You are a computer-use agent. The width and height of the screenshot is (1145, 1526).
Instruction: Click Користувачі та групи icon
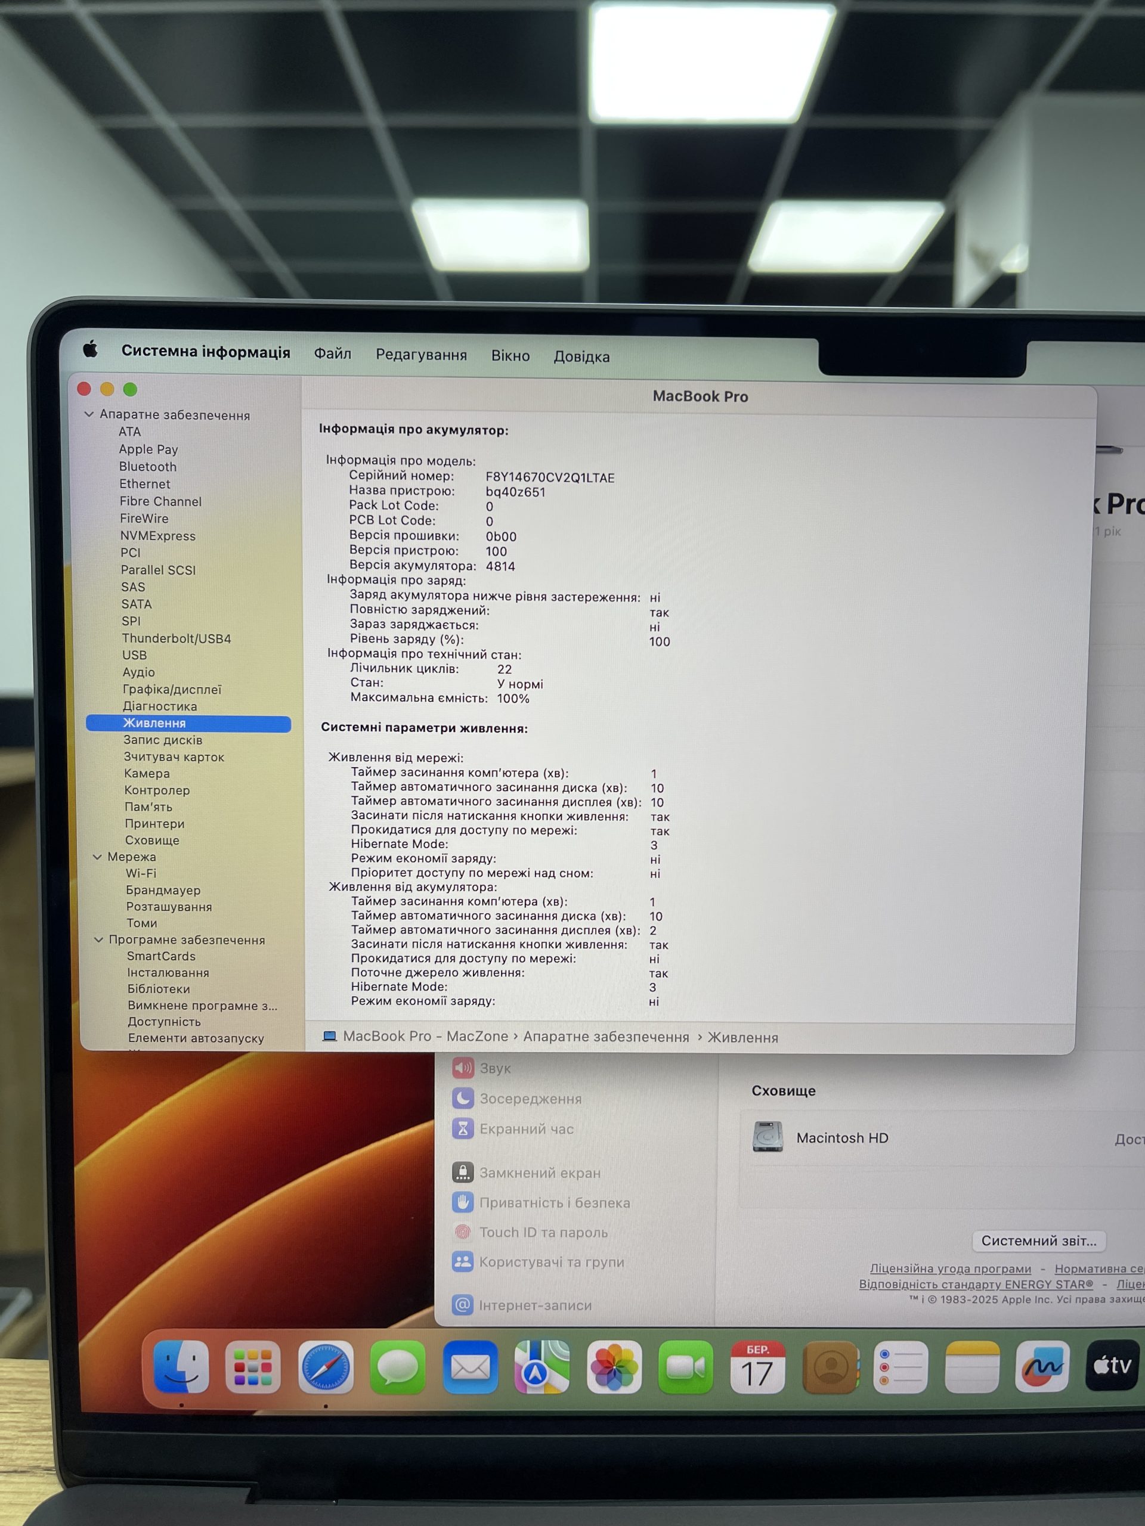point(462,1262)
